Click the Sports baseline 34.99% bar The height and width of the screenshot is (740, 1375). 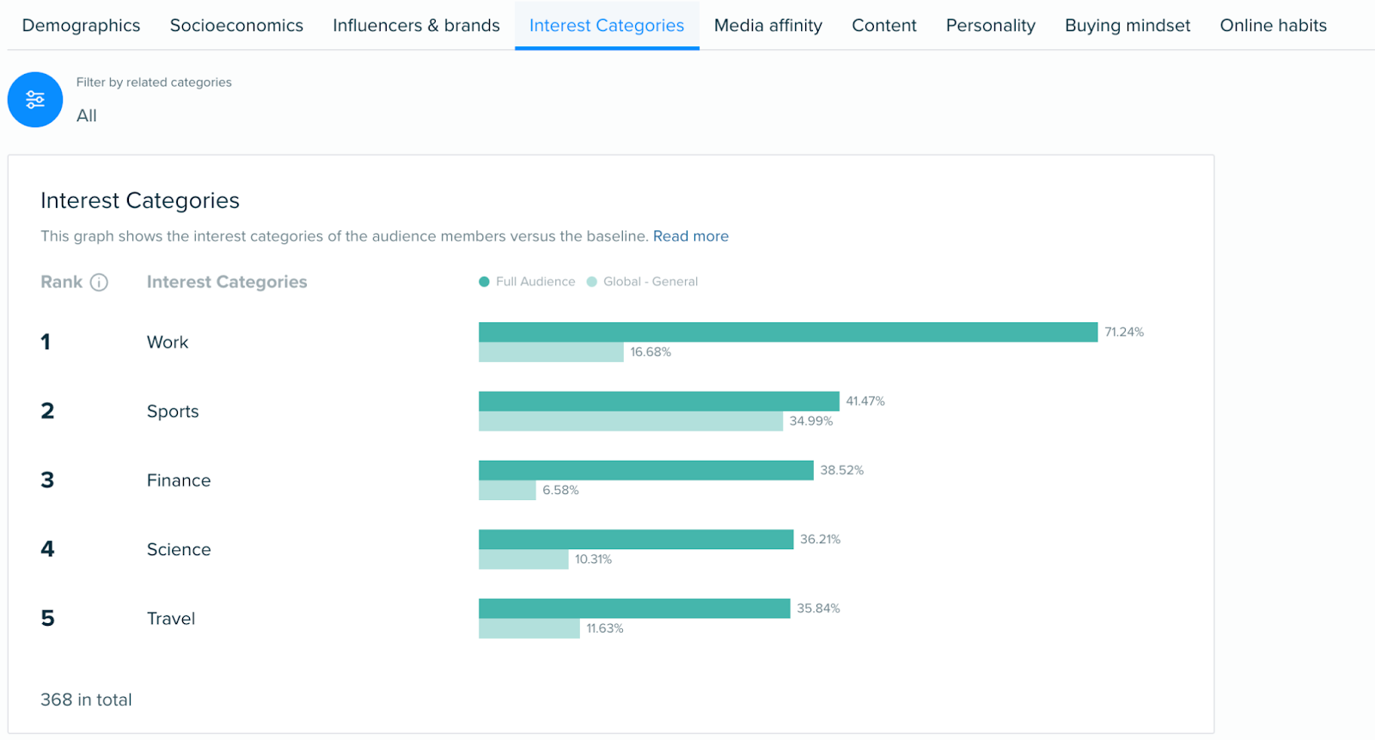pos(630,421)
